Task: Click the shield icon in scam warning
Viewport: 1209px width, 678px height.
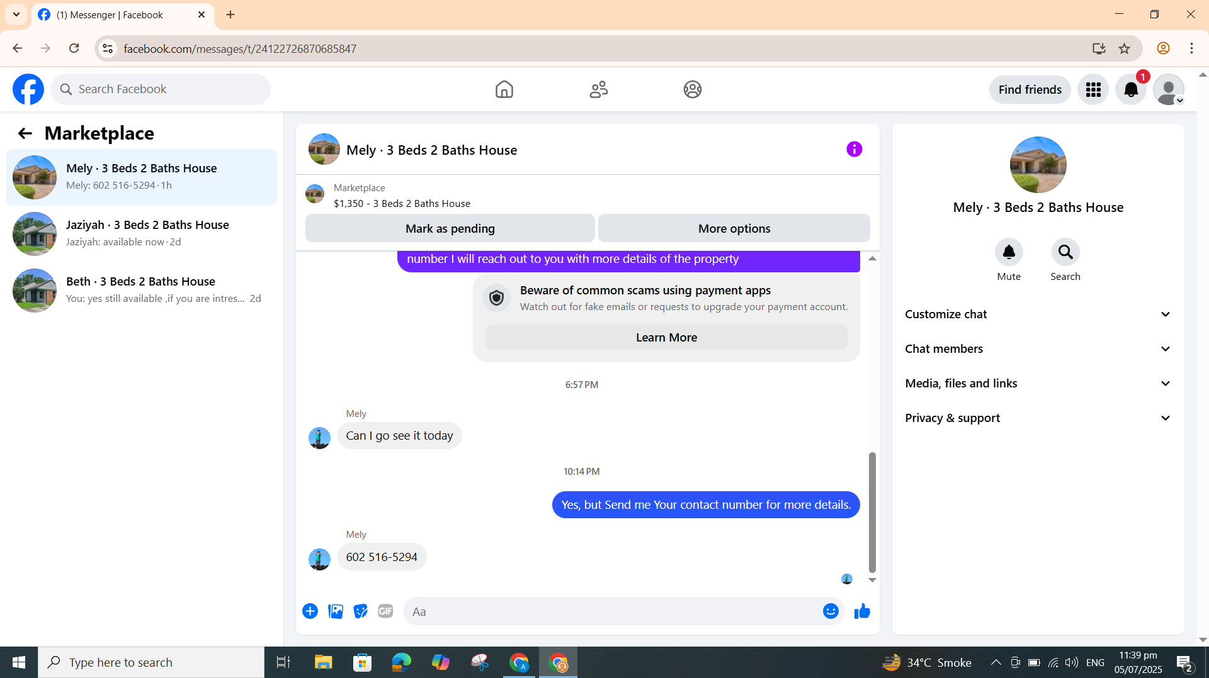Action: pyautogui.click(x=496, y=298)
